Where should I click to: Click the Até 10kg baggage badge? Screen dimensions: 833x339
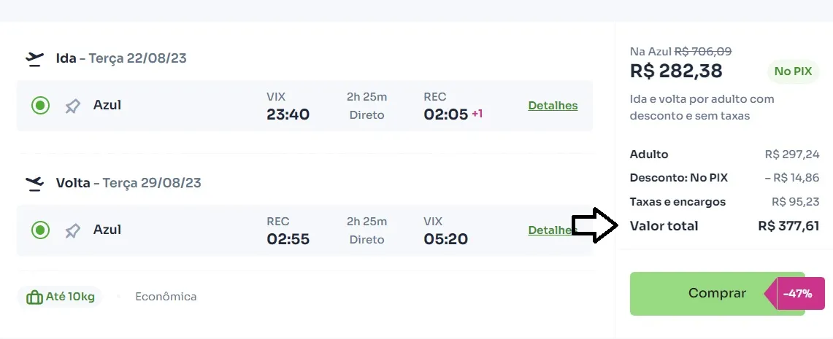[x=60, y=297]
